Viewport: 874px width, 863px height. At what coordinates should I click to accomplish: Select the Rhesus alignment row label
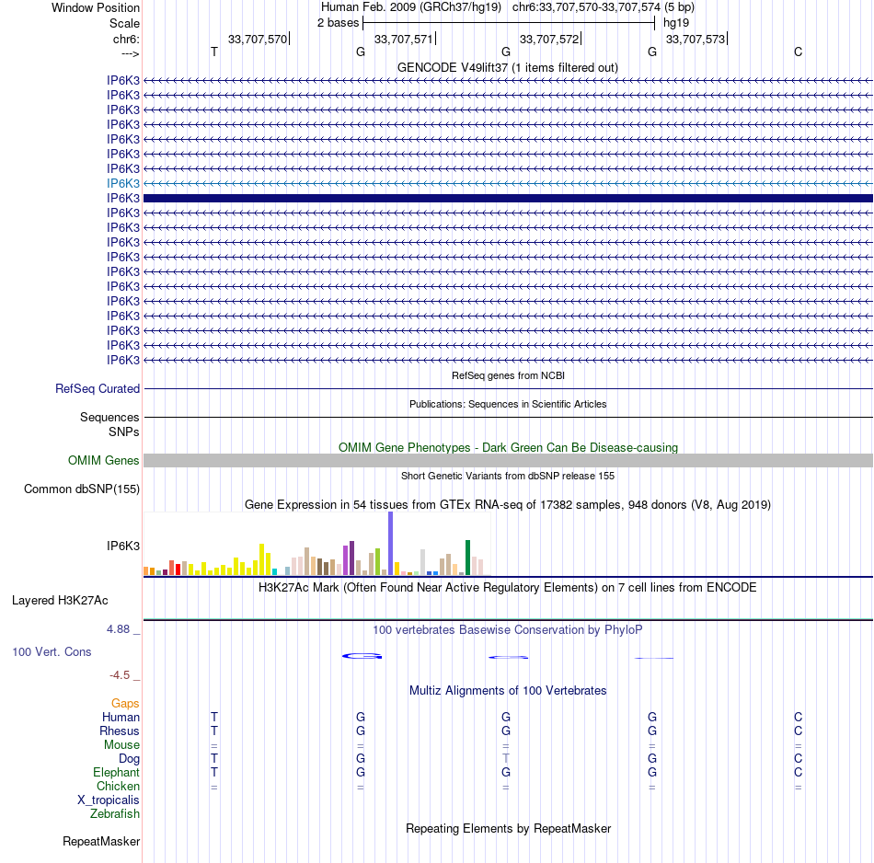[x=120, y=731]
